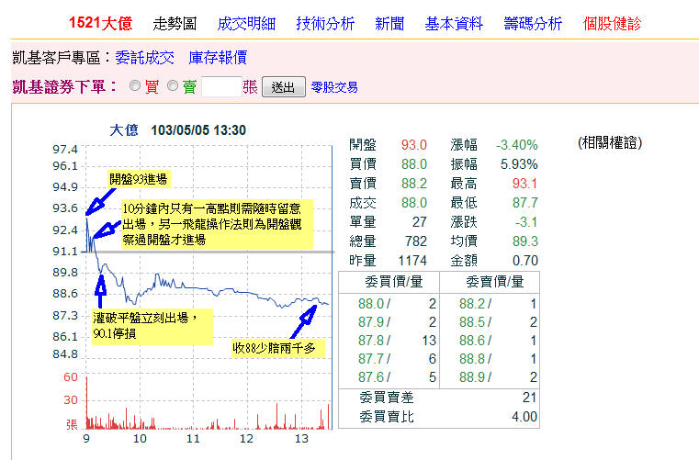Go to the 新聞 tab

pos(389,24)
